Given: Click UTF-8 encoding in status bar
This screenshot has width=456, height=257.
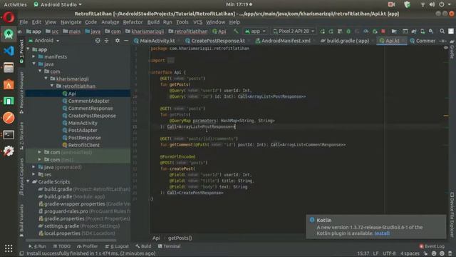Looking at the screenshot, I should point(389,253).
